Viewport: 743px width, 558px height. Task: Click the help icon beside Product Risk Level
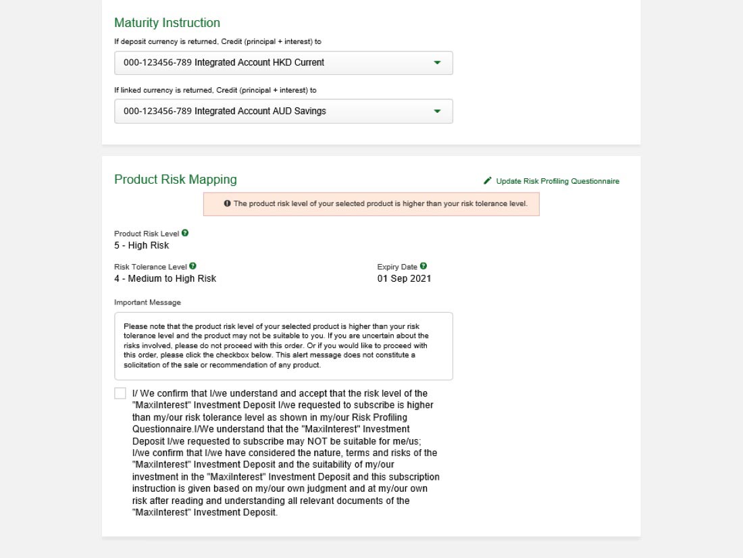click(x=185, y=233)
